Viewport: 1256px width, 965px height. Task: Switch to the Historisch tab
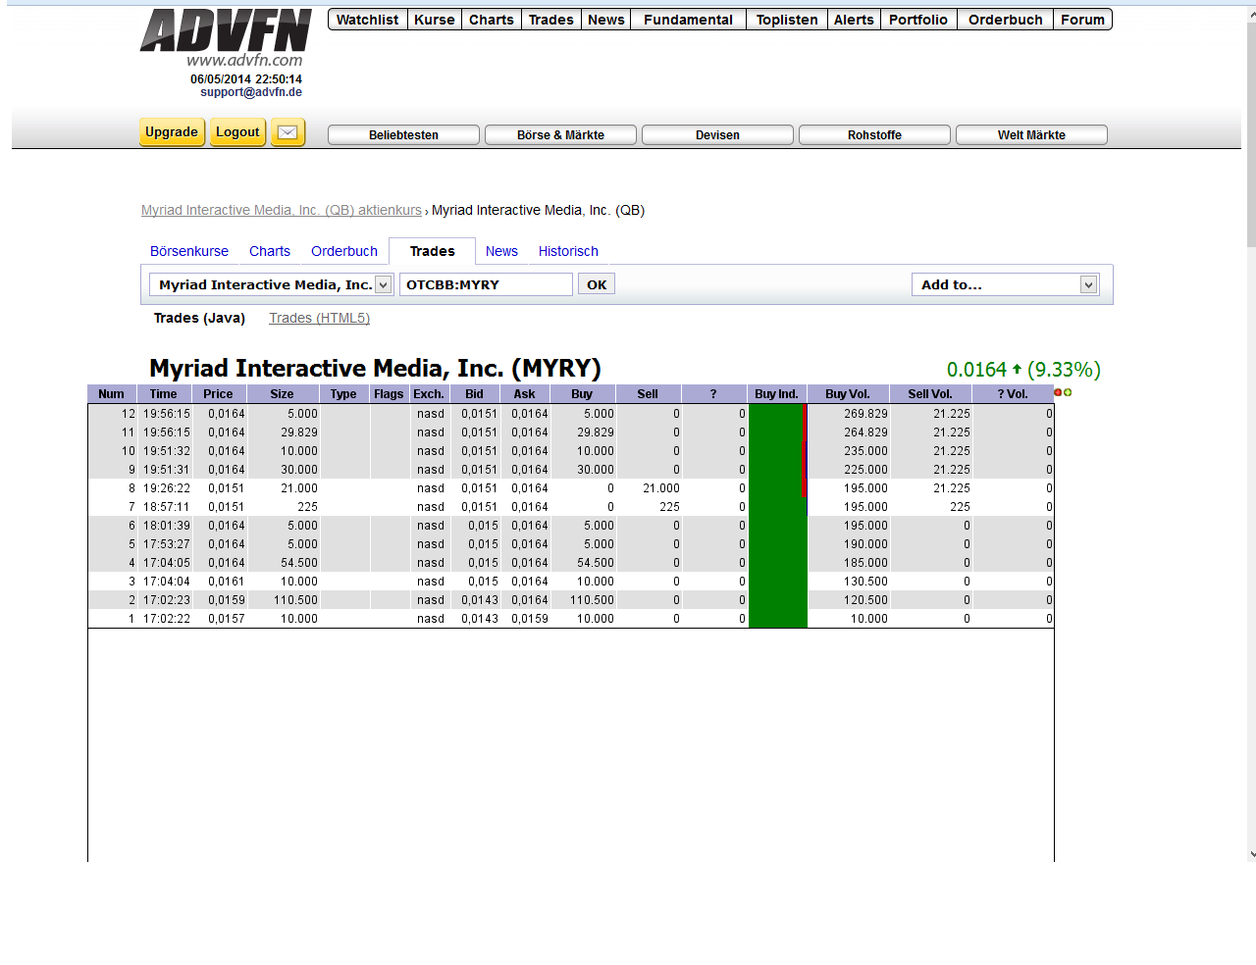568,251
